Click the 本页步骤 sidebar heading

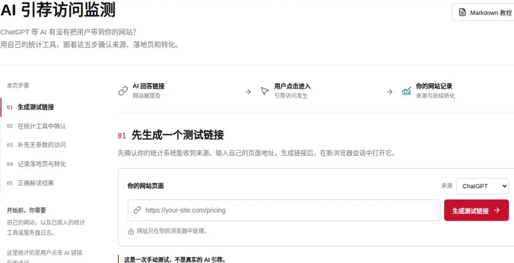point(18,86)
